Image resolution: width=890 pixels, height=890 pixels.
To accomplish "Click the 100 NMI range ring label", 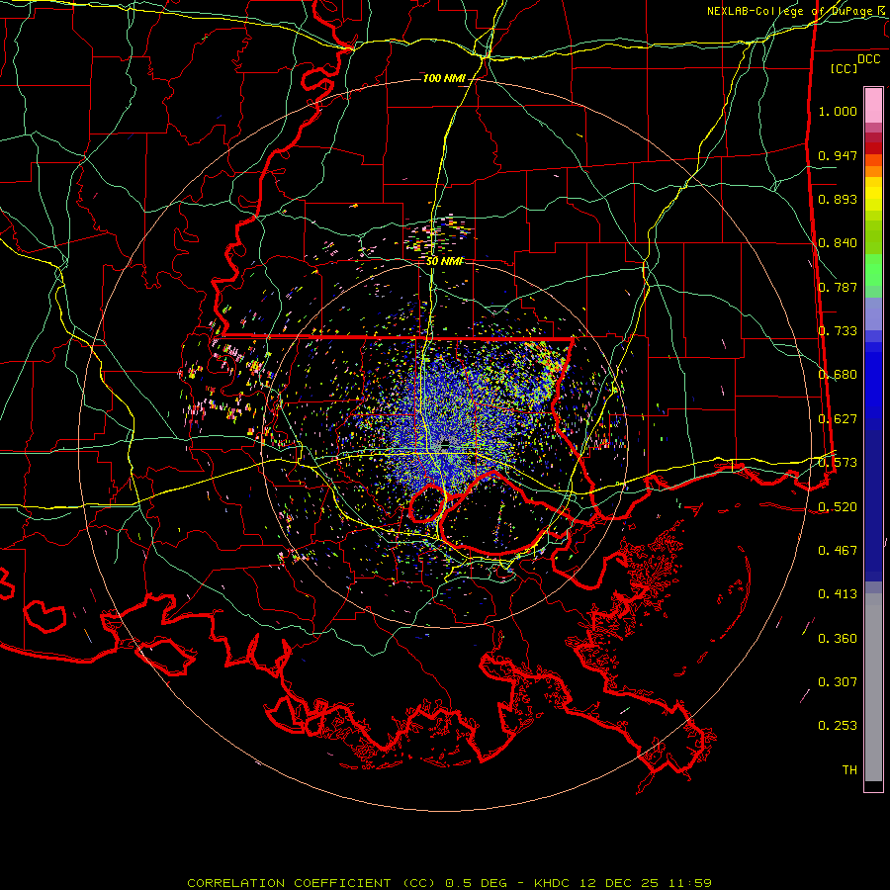I will point(443,78).
